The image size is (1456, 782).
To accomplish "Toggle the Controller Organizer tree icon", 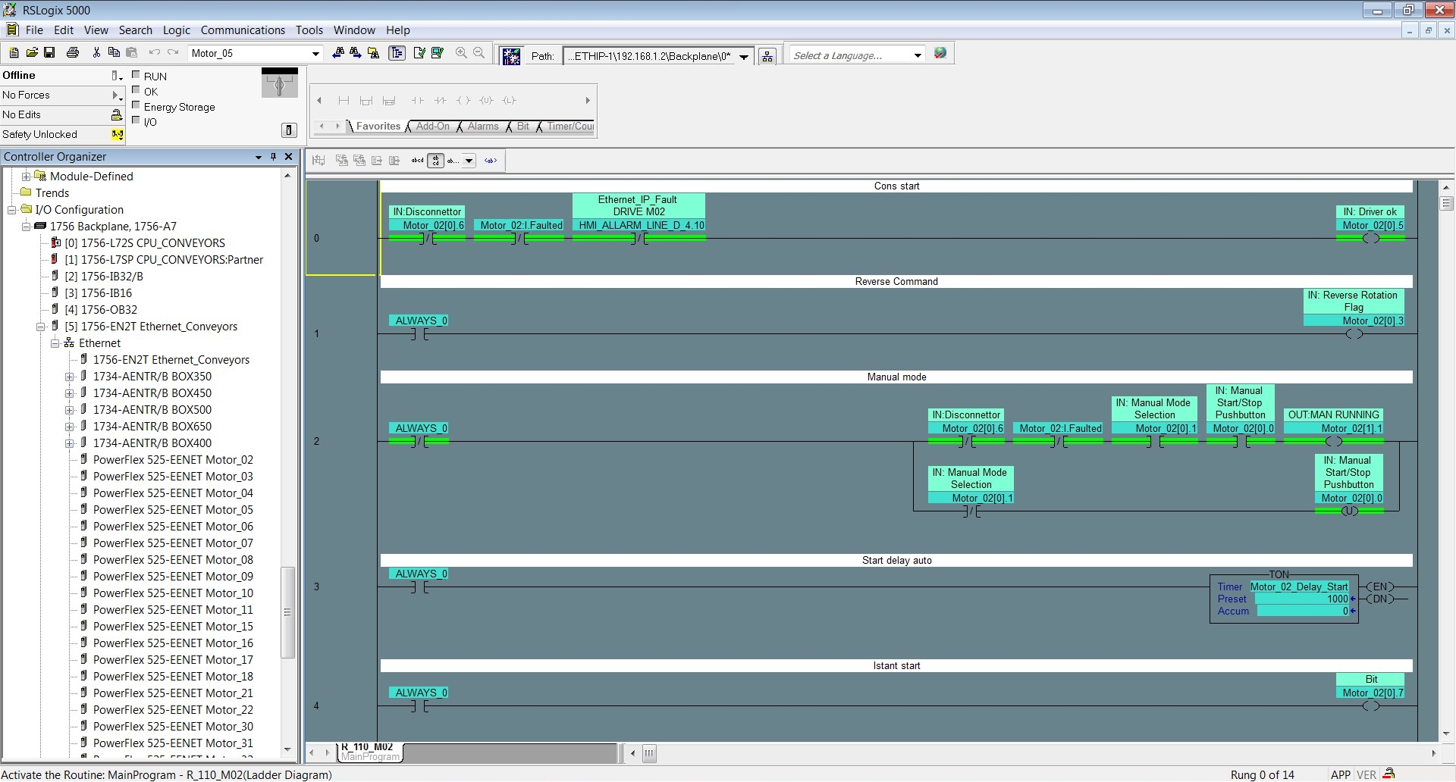I will point(397,53).
